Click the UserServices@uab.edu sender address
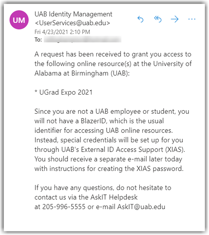 (x=73, y=22)
